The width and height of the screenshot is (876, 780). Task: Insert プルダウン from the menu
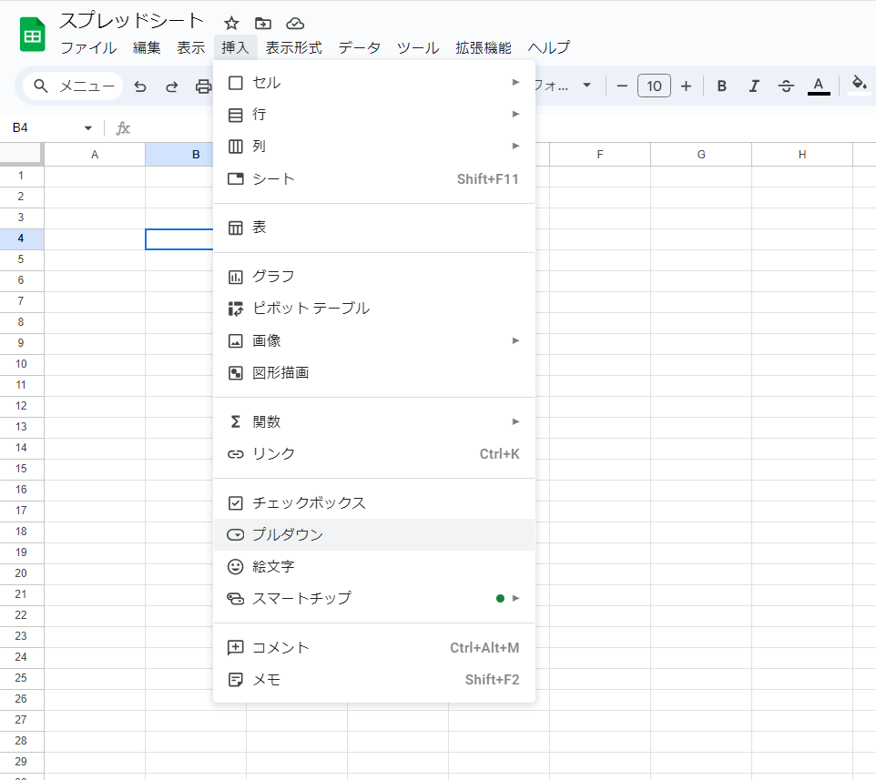(x=288, y=534)
